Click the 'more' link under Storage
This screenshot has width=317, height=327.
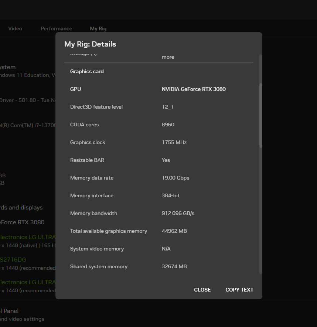168,57
